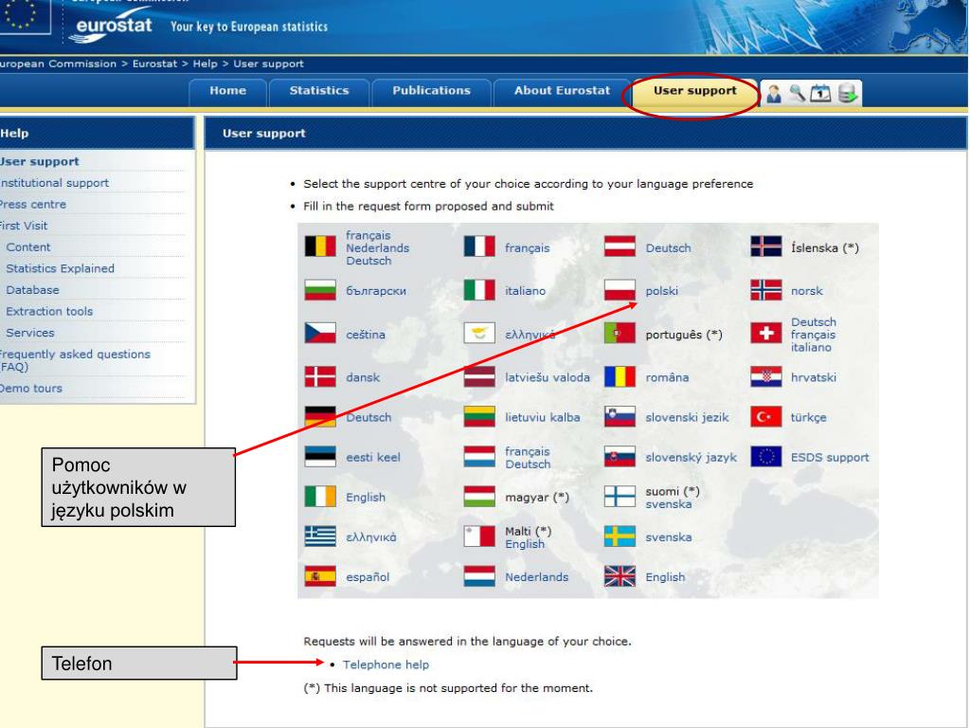Choose the hrvatski support link

tap(814, 377)
